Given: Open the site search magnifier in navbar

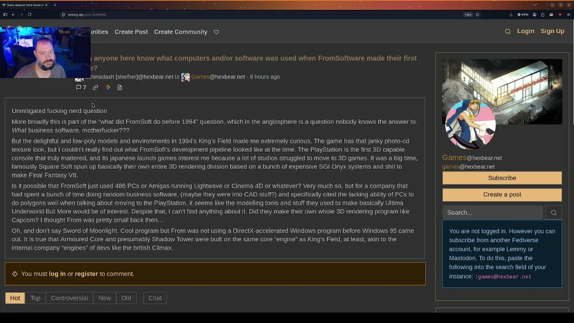Looking at the screenshot, I should (508, 31).
